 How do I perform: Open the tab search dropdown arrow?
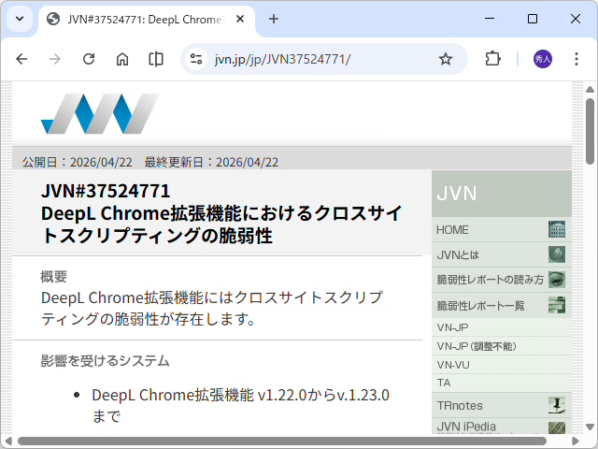pyautogui.click(x=20, y=19)
